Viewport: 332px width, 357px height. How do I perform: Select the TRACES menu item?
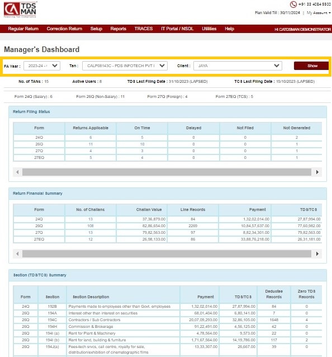[x=144, y=29]
